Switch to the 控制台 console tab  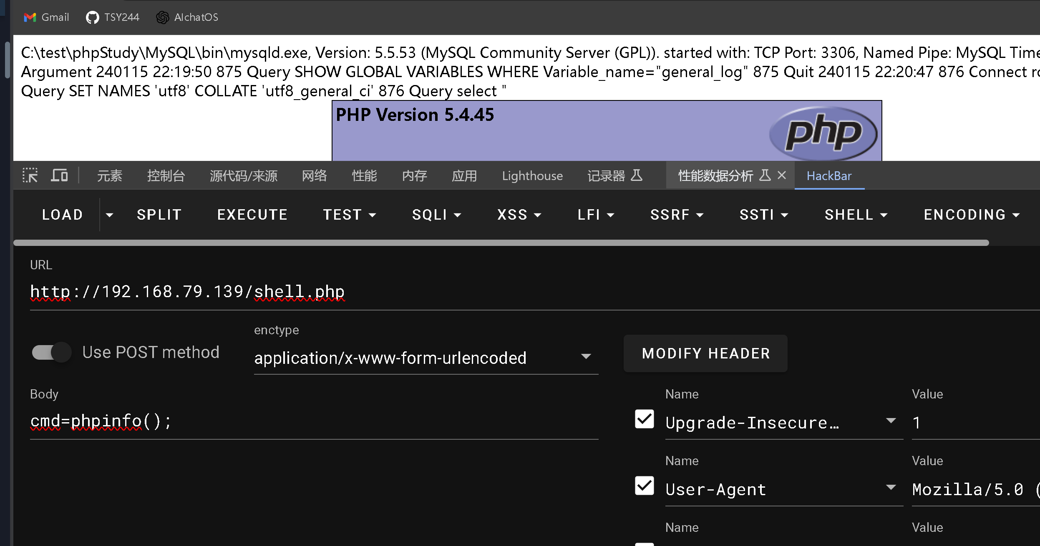pos(166,176)
